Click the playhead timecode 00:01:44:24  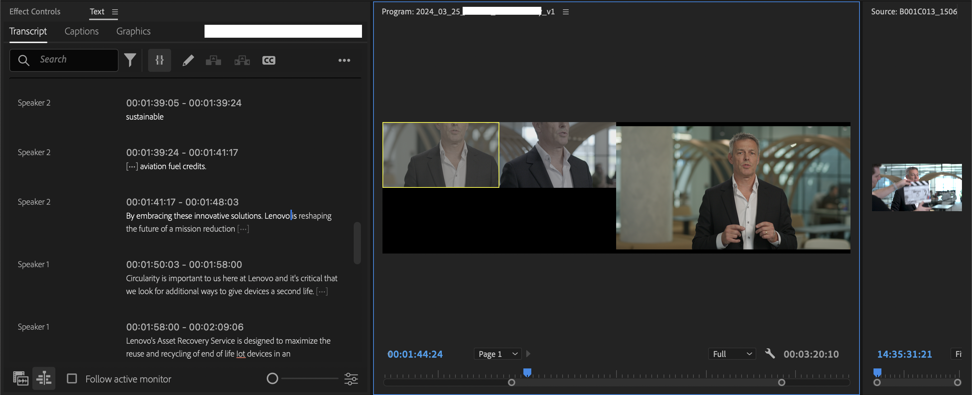point(415,354)
